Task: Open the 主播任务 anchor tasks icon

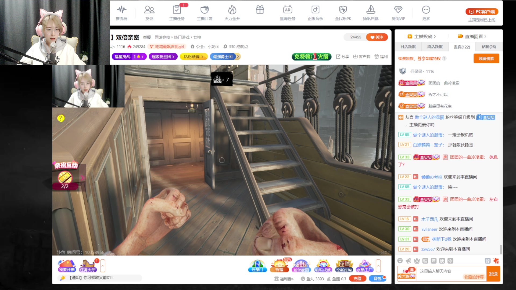Action: click(177, 13)
